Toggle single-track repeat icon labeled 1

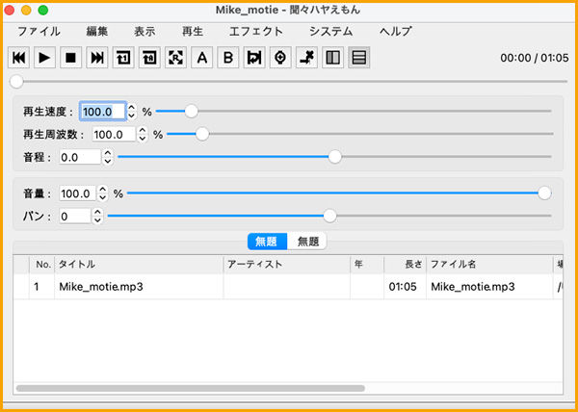(123, 58)
